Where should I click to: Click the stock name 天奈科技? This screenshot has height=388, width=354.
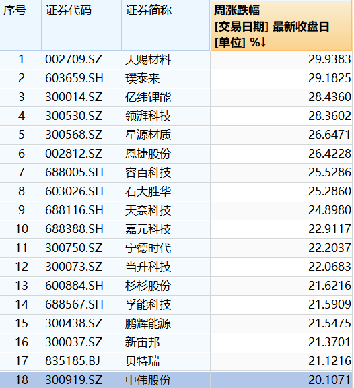click(148, 210)
